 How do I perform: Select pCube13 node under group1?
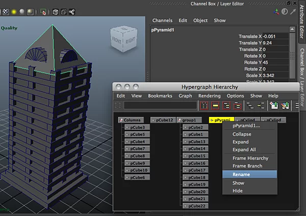(x=195, y=141)
